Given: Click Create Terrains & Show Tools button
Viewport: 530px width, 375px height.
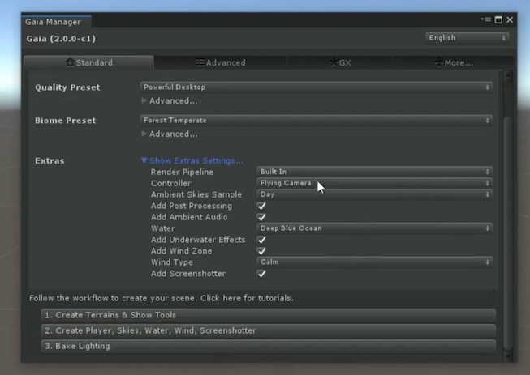Looking at the screenshot, I should point(269,315).
